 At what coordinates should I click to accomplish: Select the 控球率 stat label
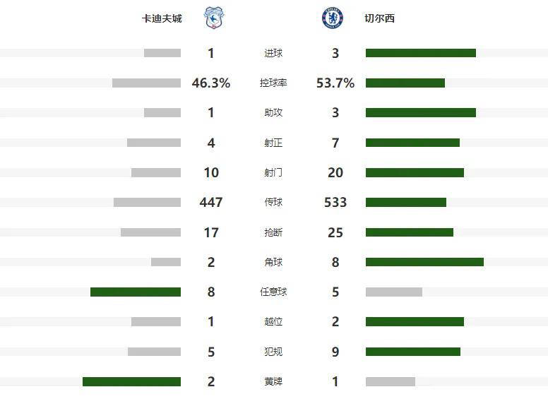coord(273,83)
